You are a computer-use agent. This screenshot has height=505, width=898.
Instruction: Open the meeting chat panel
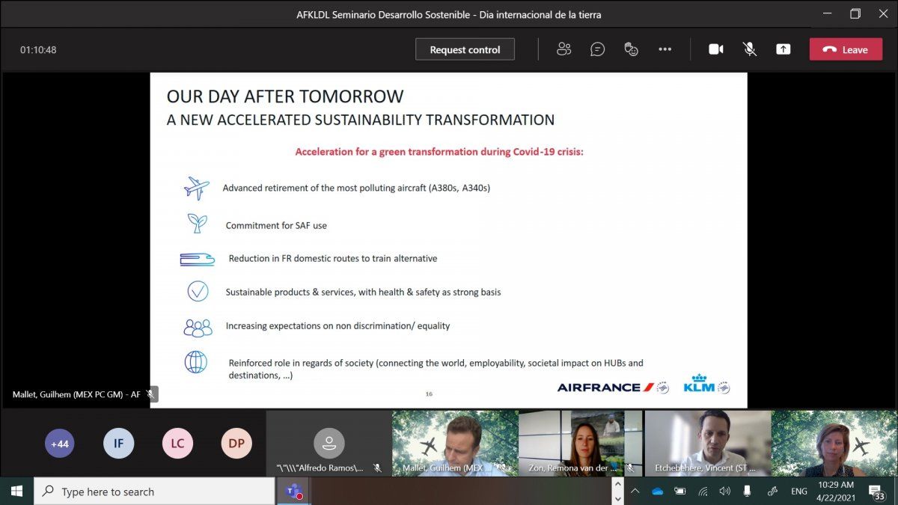coord(597,49)
